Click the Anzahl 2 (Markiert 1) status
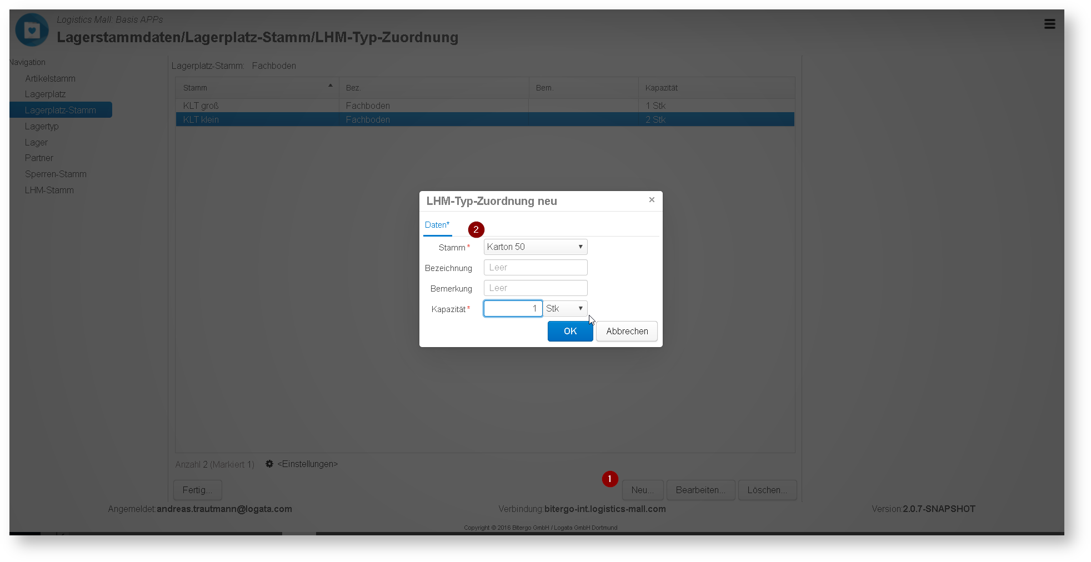Viewport: 1091px width, 562px height. click(215, 465)
